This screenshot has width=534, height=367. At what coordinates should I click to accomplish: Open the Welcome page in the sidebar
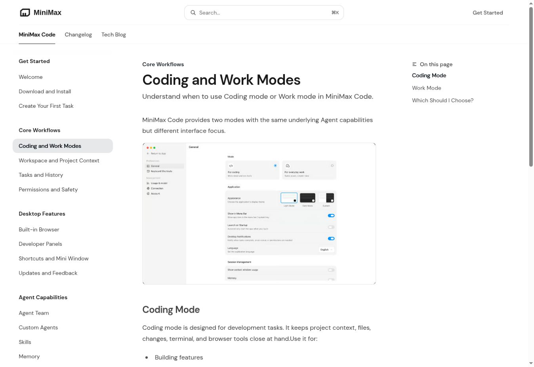pos(31,77)
